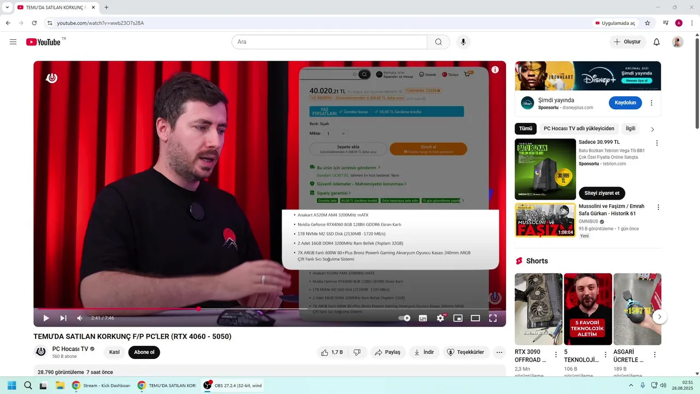Open Mussolini video options menu

pyautogui.click(x=658, y=207)
